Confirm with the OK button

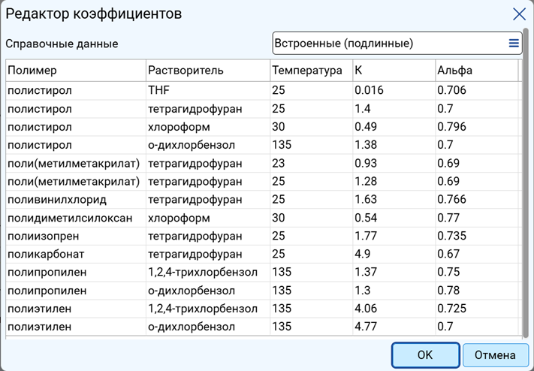(x=425, y=355)
